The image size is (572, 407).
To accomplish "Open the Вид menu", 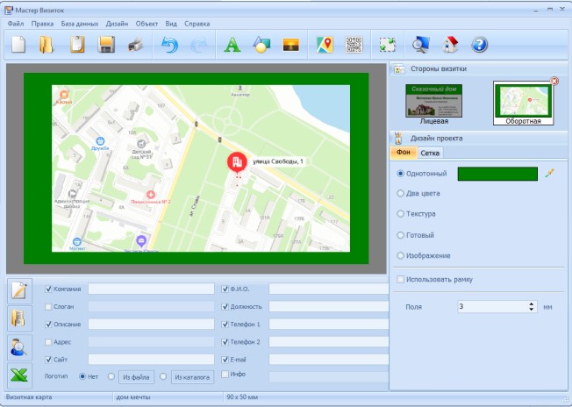I will pos(171,24).
